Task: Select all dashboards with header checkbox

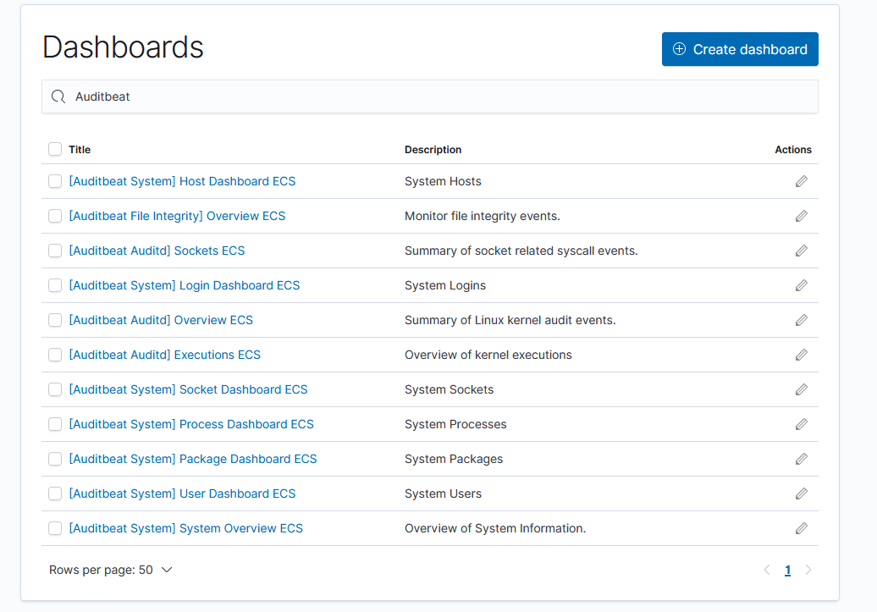Action: tap(55, 149)
